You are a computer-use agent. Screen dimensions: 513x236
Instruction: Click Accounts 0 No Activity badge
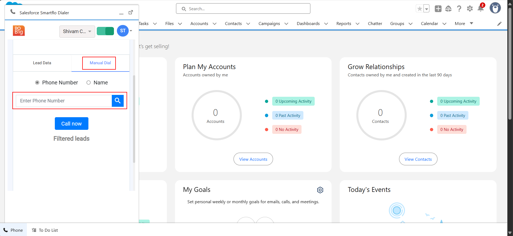pos(287,130)
